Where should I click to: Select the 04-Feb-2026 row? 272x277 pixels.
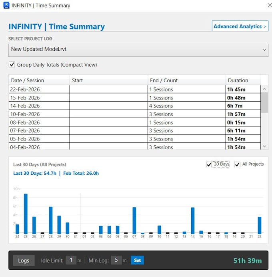[134, 146]
